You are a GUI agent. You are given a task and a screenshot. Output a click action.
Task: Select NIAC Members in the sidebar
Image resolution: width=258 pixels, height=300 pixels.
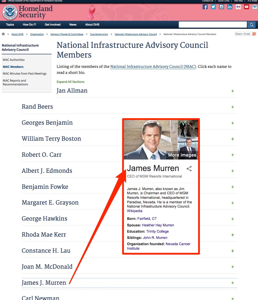point(13,67)
